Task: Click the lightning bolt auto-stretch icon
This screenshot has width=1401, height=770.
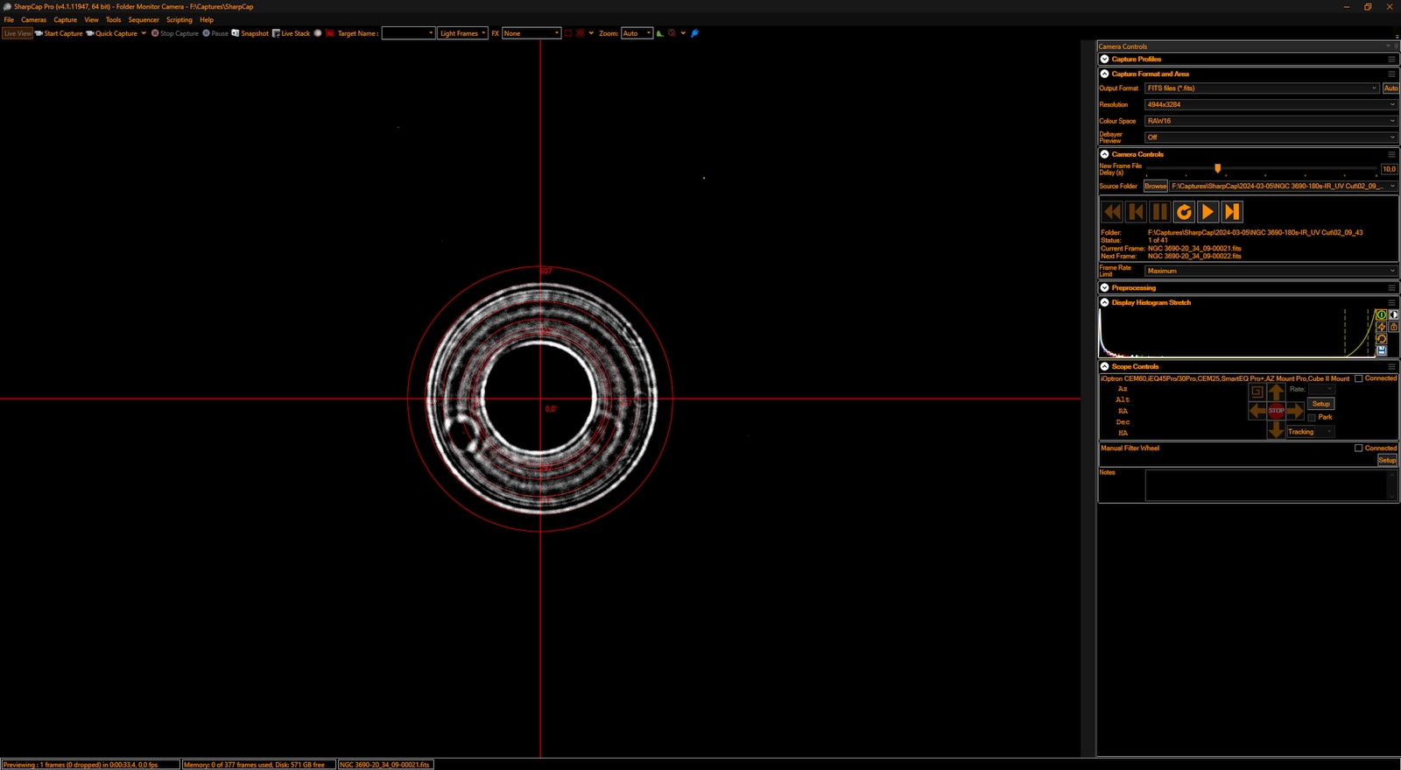Action: pos(1381,327)
